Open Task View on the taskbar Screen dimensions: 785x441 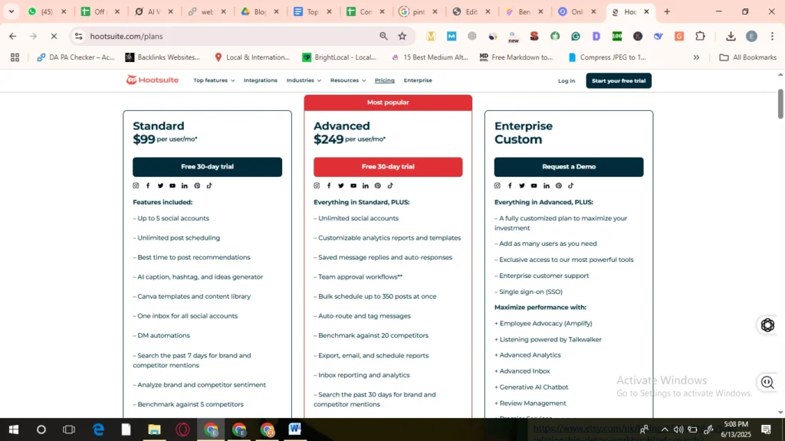(69, 430)
